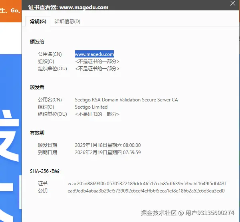Close the certificate viewer dialog
The height and width of the screenshot is (222, 240).
click(x=233, y=3)
